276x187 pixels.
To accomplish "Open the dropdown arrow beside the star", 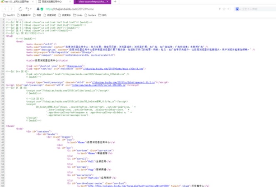I will 228,9.
